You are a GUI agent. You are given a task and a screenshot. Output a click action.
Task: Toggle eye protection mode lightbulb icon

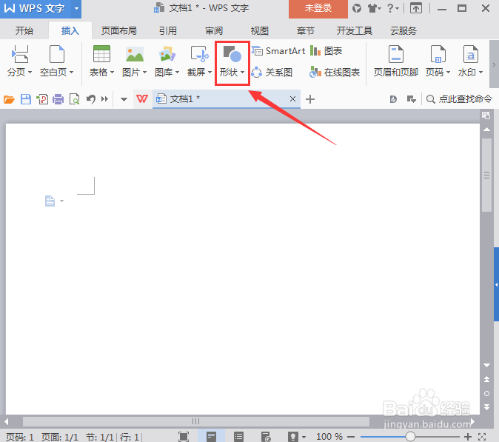point(293,437)
